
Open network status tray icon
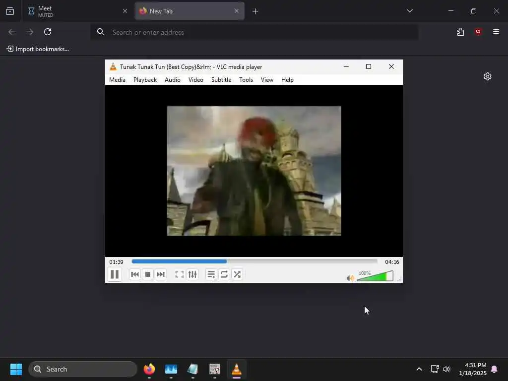tap(435, 369)
